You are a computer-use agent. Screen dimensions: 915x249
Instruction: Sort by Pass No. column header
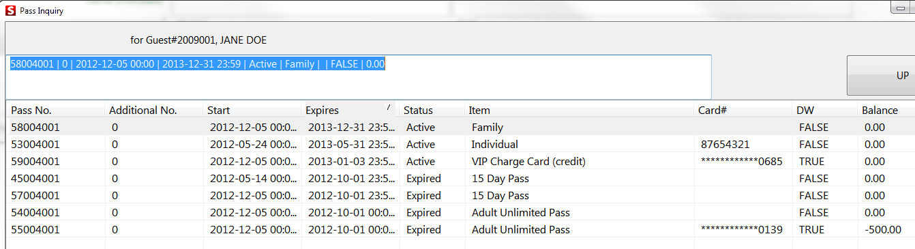[55, 110]
